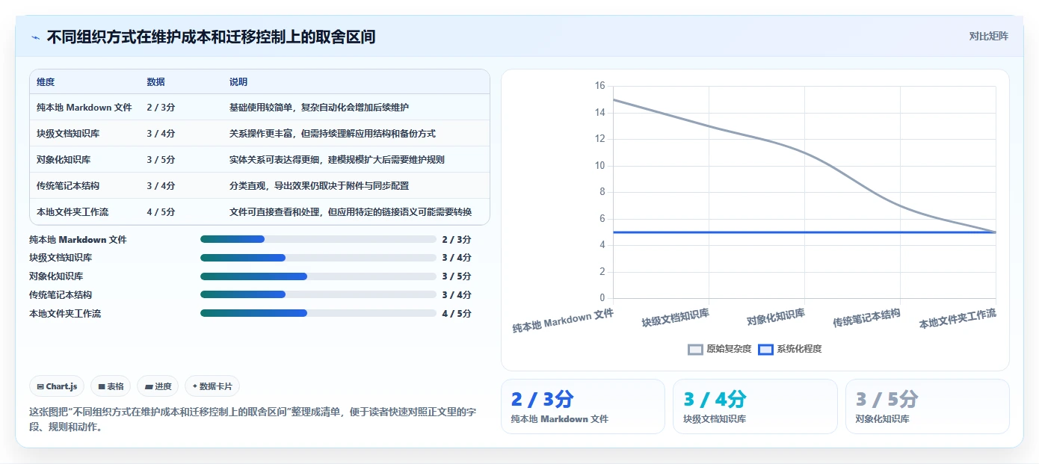Click the 块级文档知识库 progress bar
1039x464 pixels.
(x=318, y=258)
